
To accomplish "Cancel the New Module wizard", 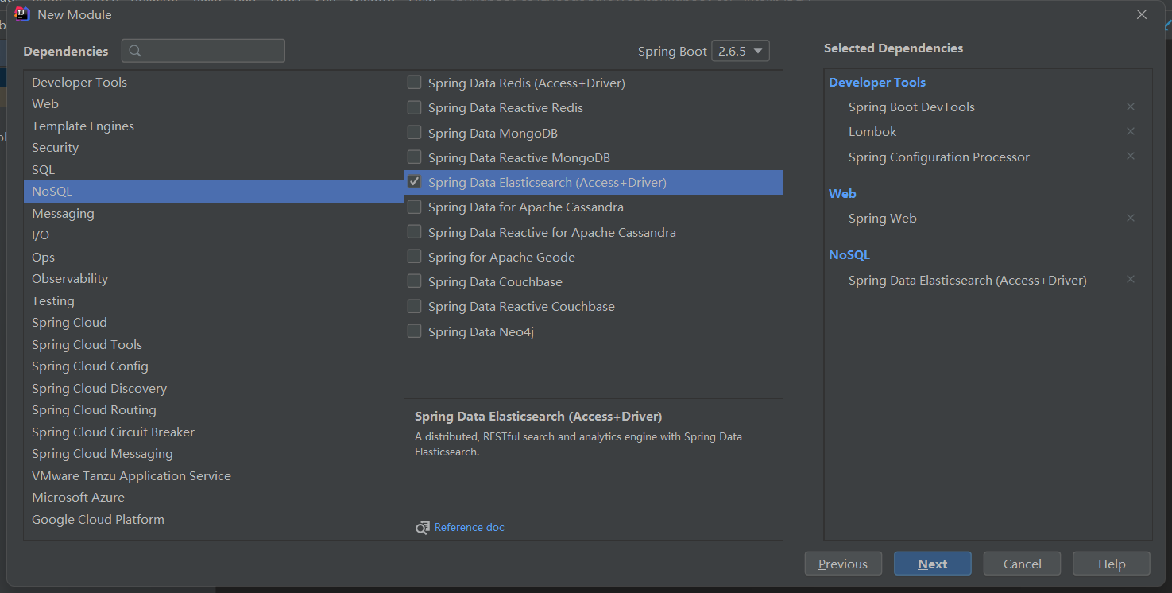I will (1022, 564).
